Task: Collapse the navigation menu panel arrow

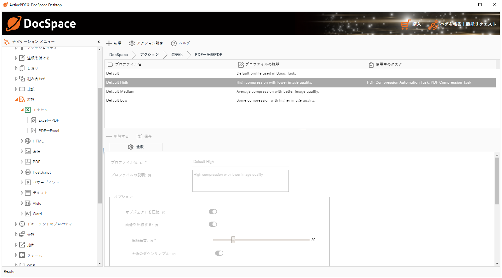Action: [99, 42]
